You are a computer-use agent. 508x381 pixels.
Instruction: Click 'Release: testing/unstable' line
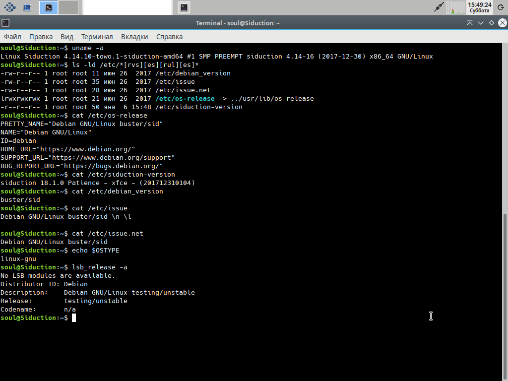click(x=64, y=301)
